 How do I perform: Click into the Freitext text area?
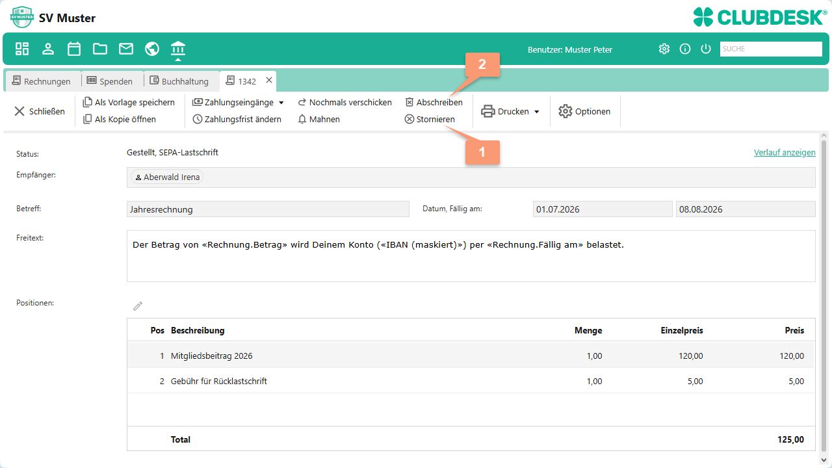click(x=471, y=256)
